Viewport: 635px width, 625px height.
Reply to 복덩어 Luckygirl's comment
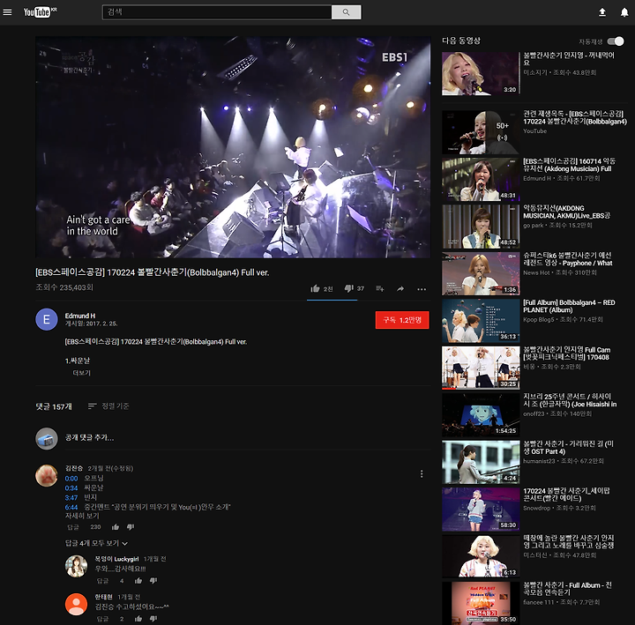tap(103, 581)
